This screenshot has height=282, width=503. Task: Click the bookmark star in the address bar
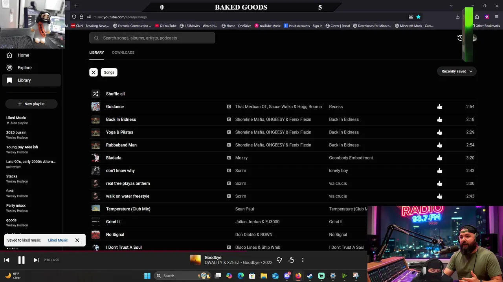418,17
